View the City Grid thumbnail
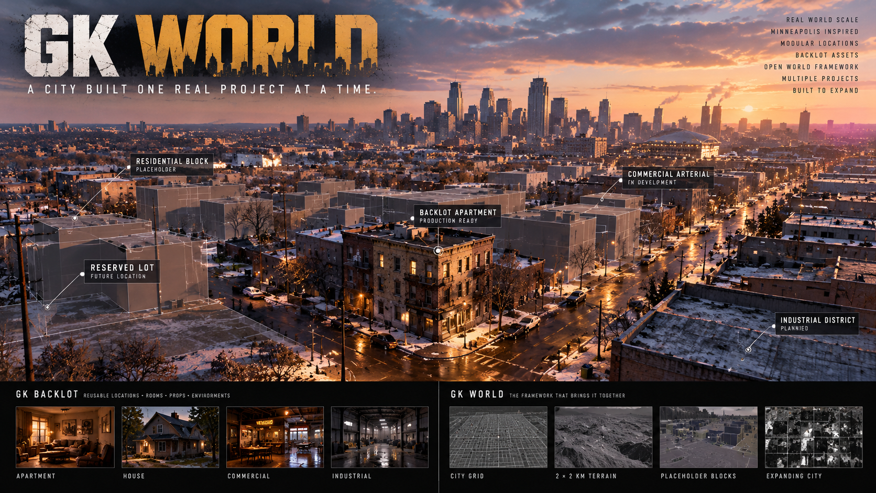The width and height of the screenshot is (876, 493). [498, 437]
